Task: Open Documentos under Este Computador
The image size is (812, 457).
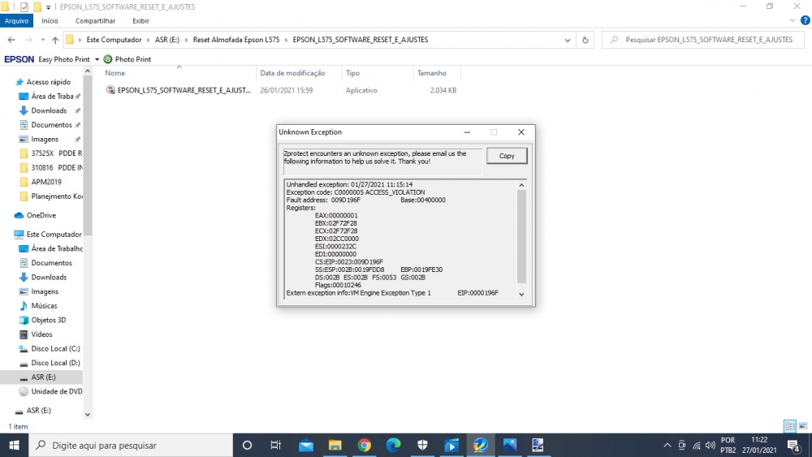Action: click(50, 263)
